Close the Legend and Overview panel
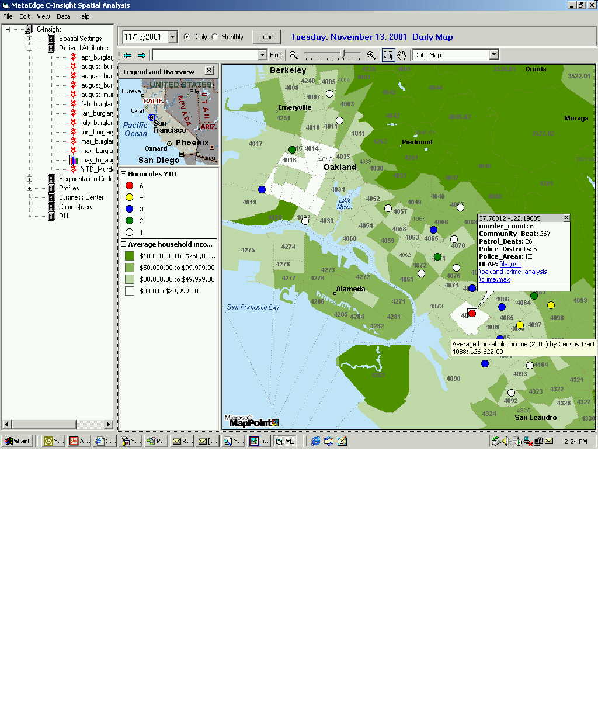 (x=209, y=71)
